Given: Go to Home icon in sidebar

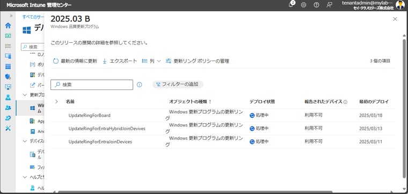Looking at the screenshot, I should [8, 25].
